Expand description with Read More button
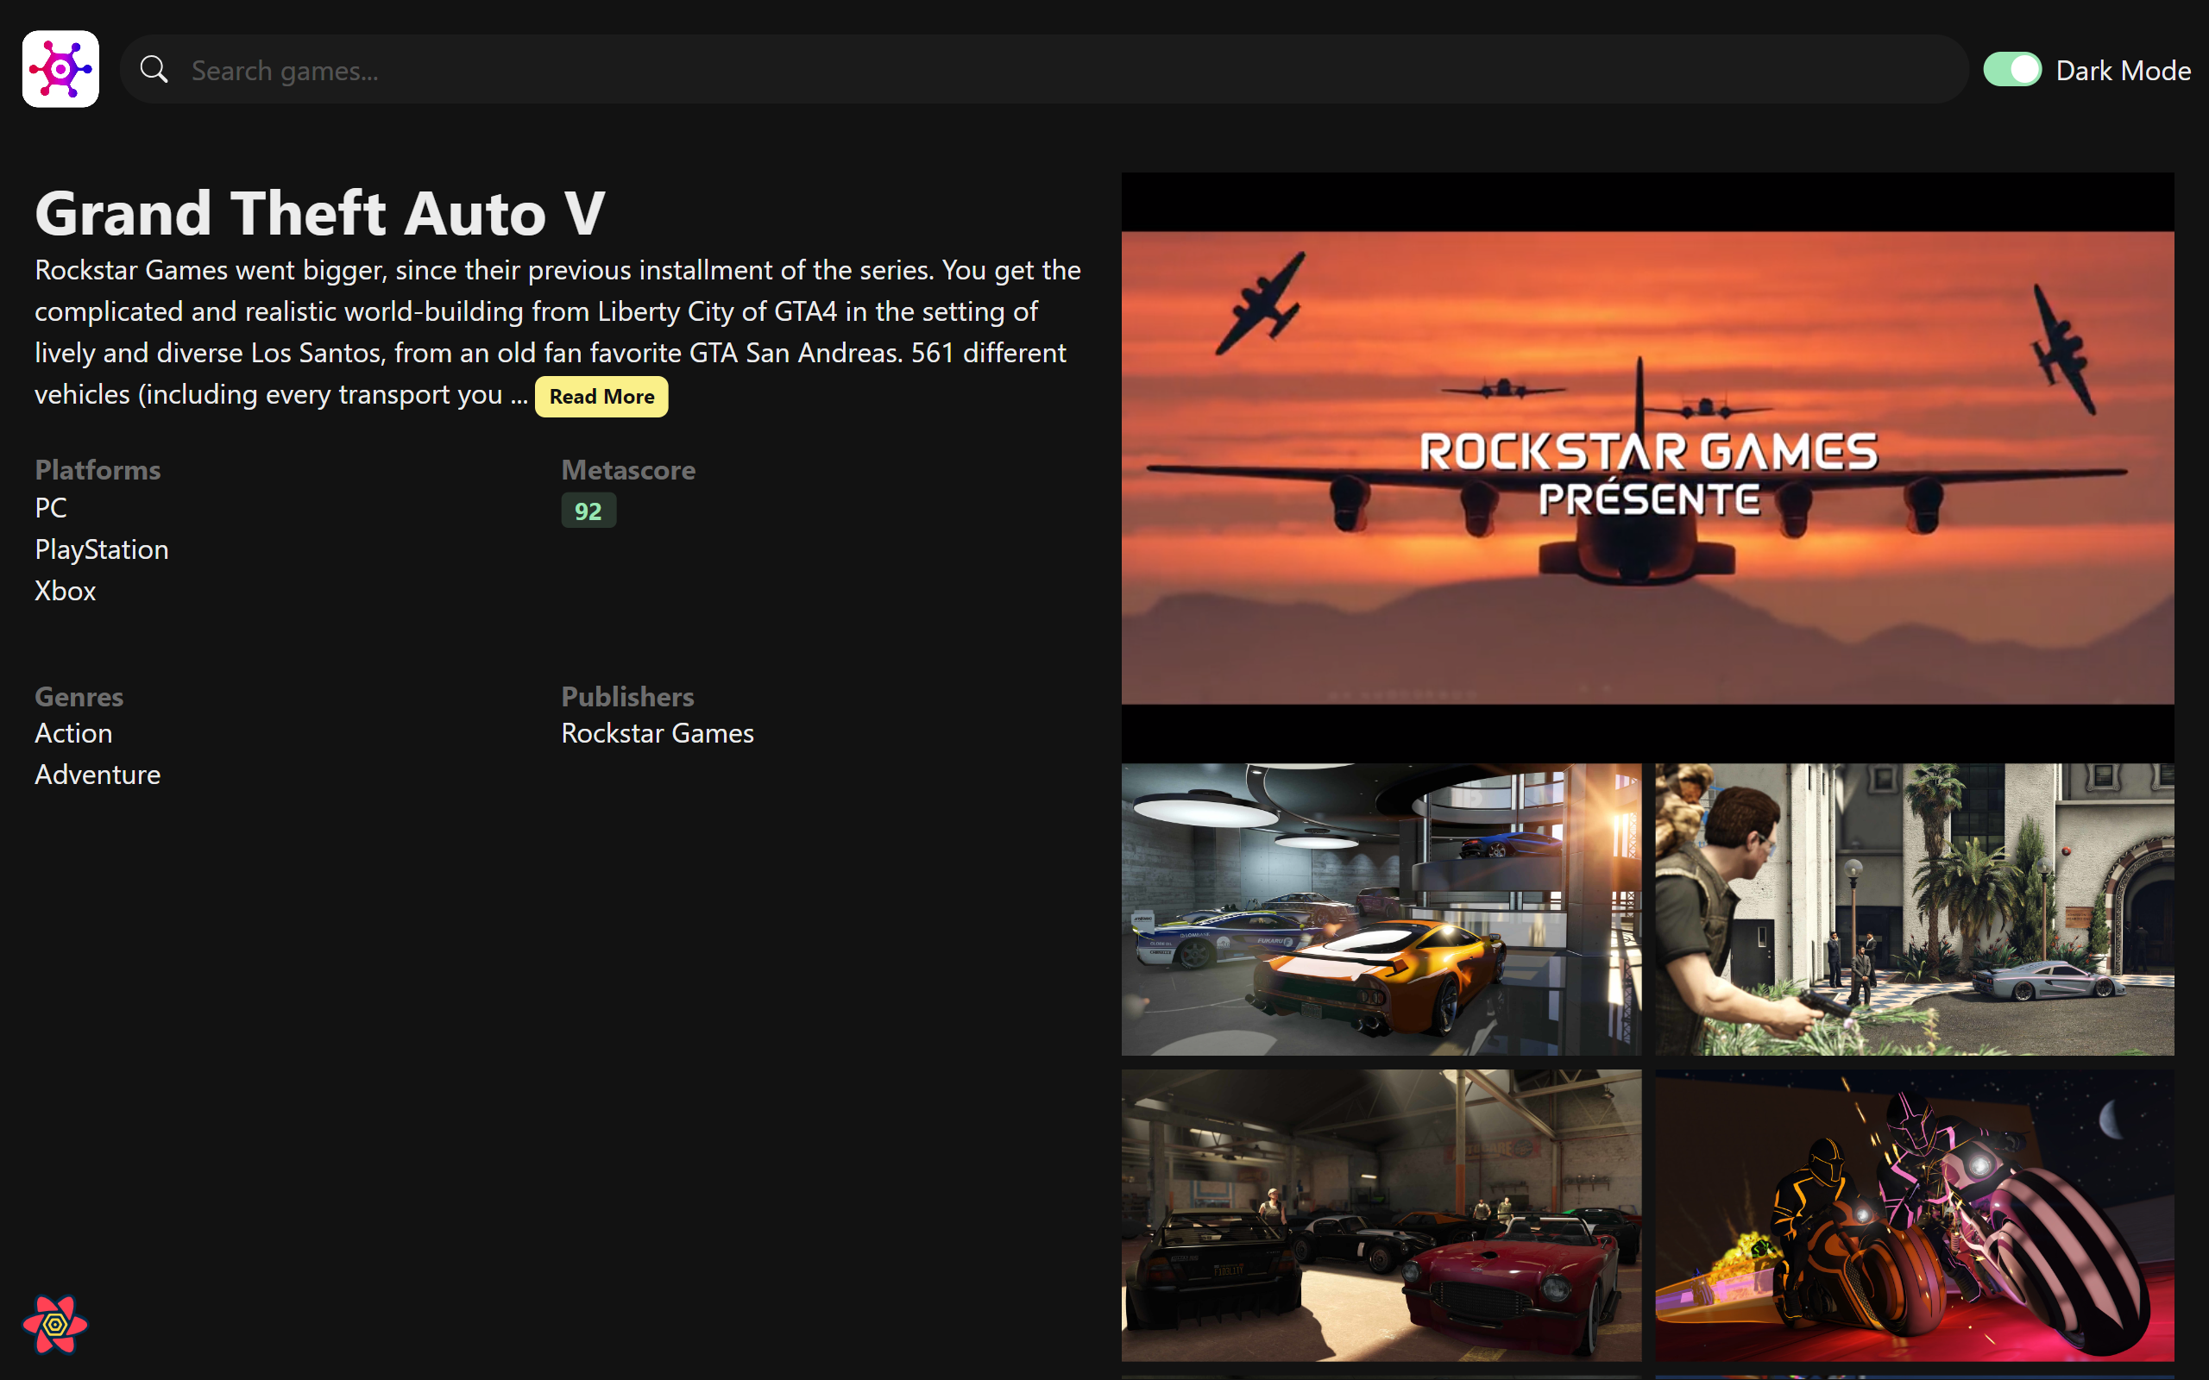Viewport: 2209px width, 1380px height. point(601,397)
